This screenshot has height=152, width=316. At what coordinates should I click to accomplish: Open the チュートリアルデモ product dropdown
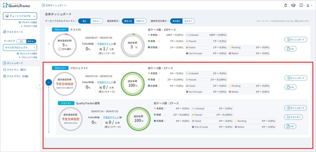(x=20, y=16)
